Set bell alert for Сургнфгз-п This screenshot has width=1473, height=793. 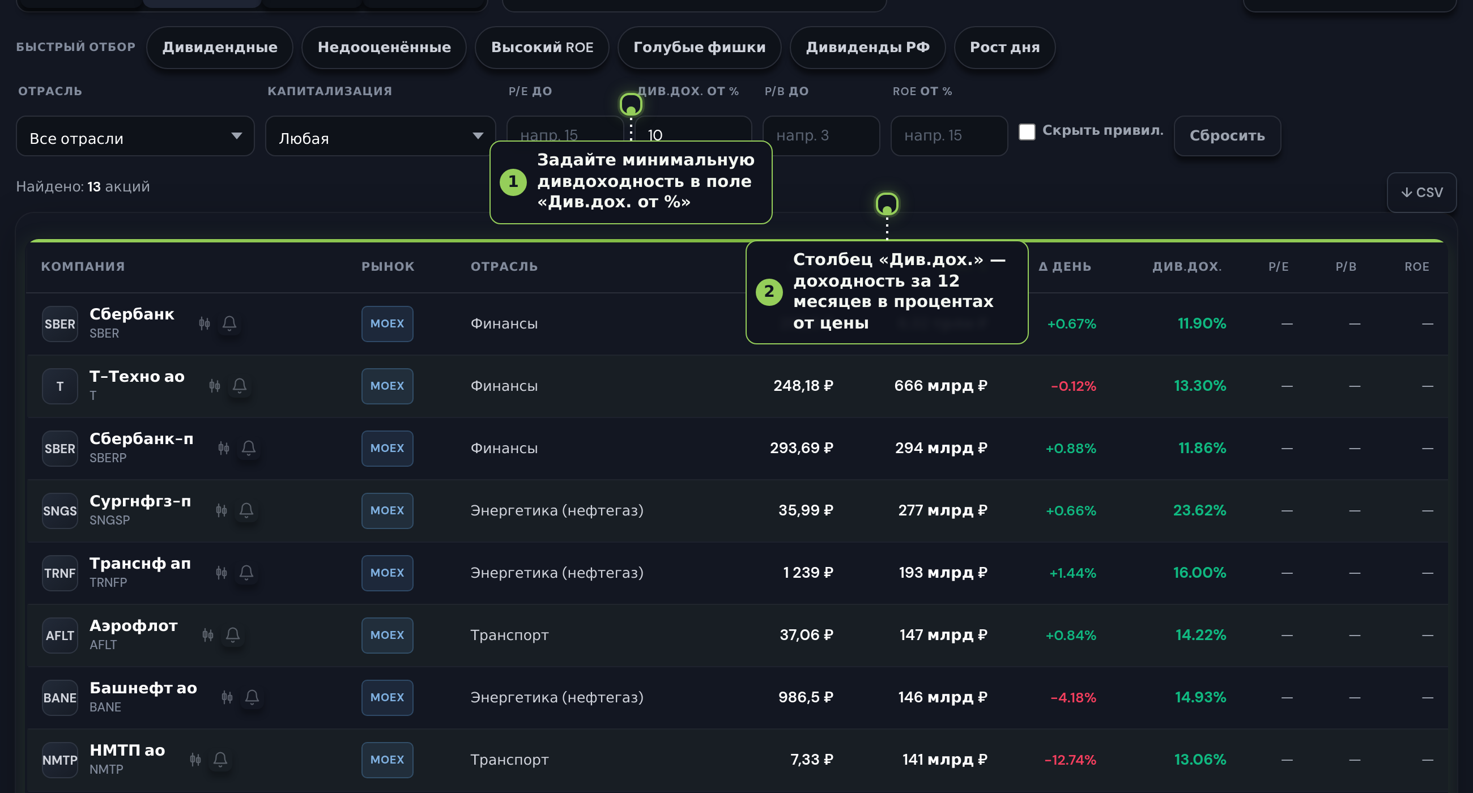pyautogui.click(x=246, y=510)
